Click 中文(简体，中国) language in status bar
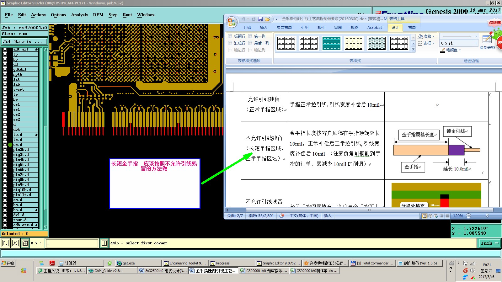The width and height of the screenshot is (502, 282). [304, 216]
